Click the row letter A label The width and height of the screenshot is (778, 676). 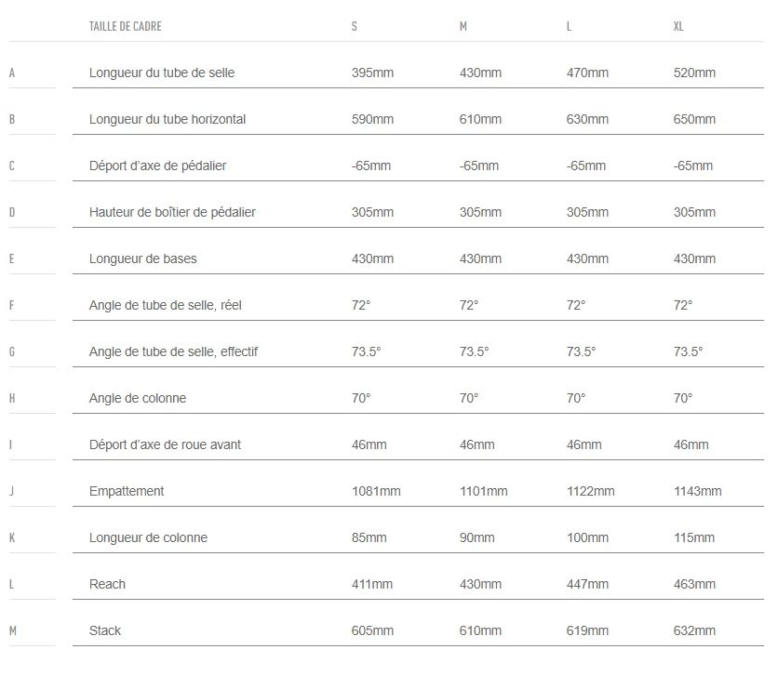click(x=12, y=73)
